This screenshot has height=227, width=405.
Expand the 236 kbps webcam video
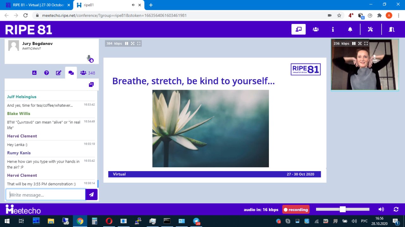tap(360, 44)
